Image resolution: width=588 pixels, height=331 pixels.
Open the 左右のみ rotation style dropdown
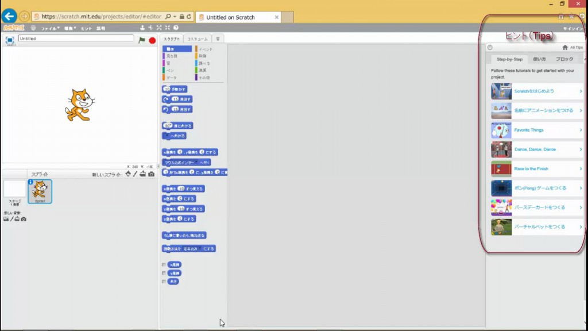pos(200,249)
